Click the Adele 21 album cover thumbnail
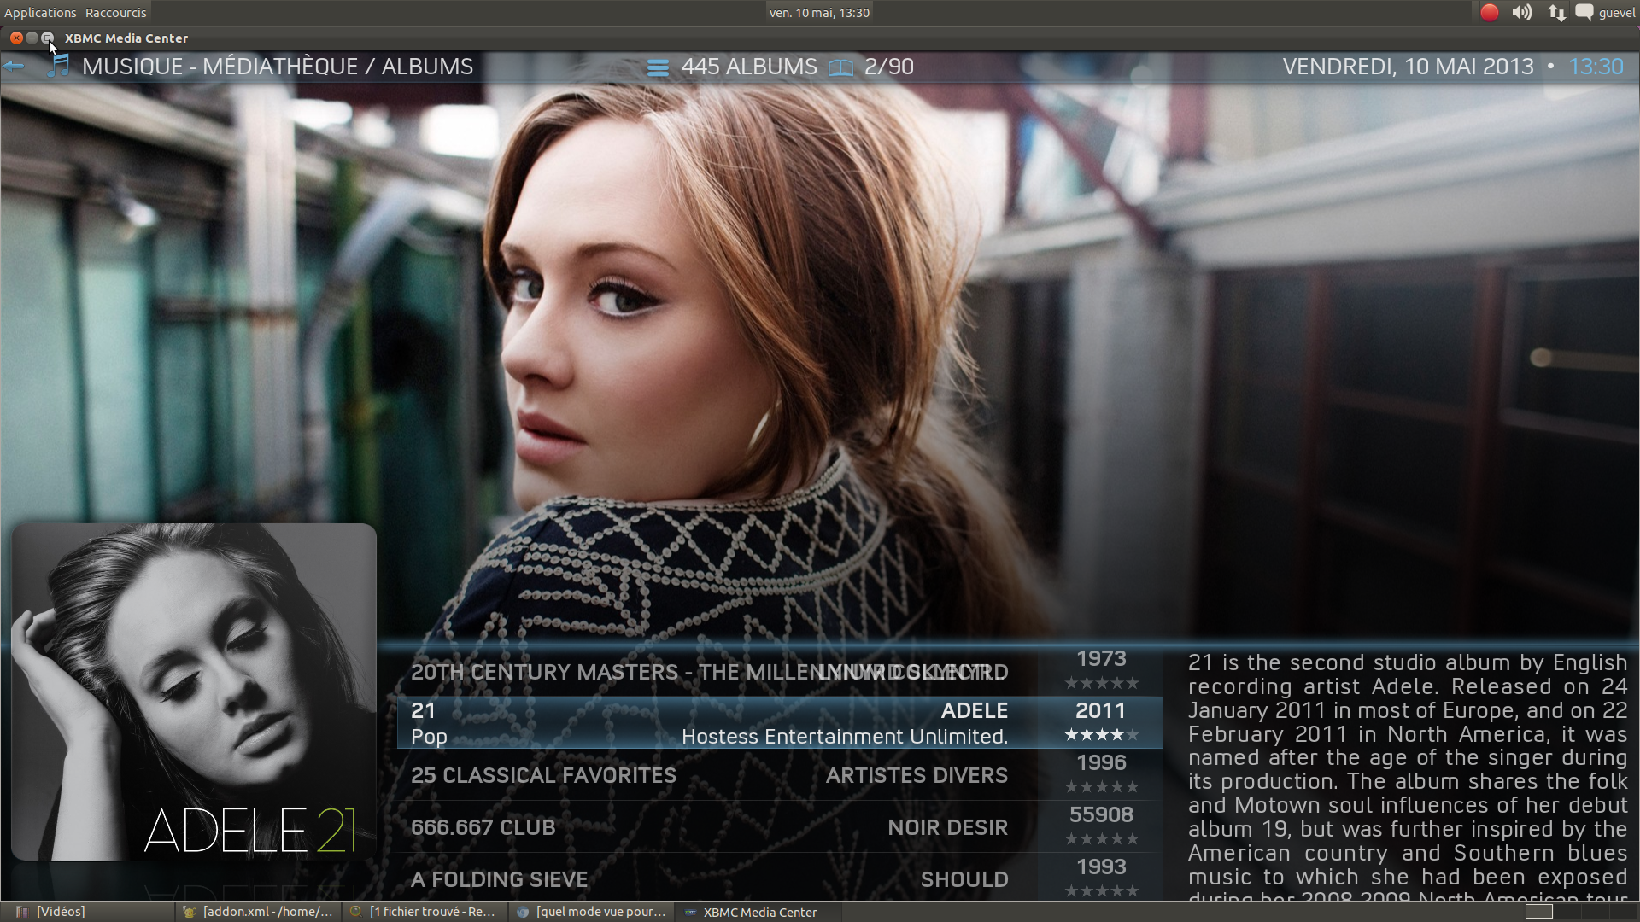The height and width of the screenshot is (922, 1640). pos(194,691)
